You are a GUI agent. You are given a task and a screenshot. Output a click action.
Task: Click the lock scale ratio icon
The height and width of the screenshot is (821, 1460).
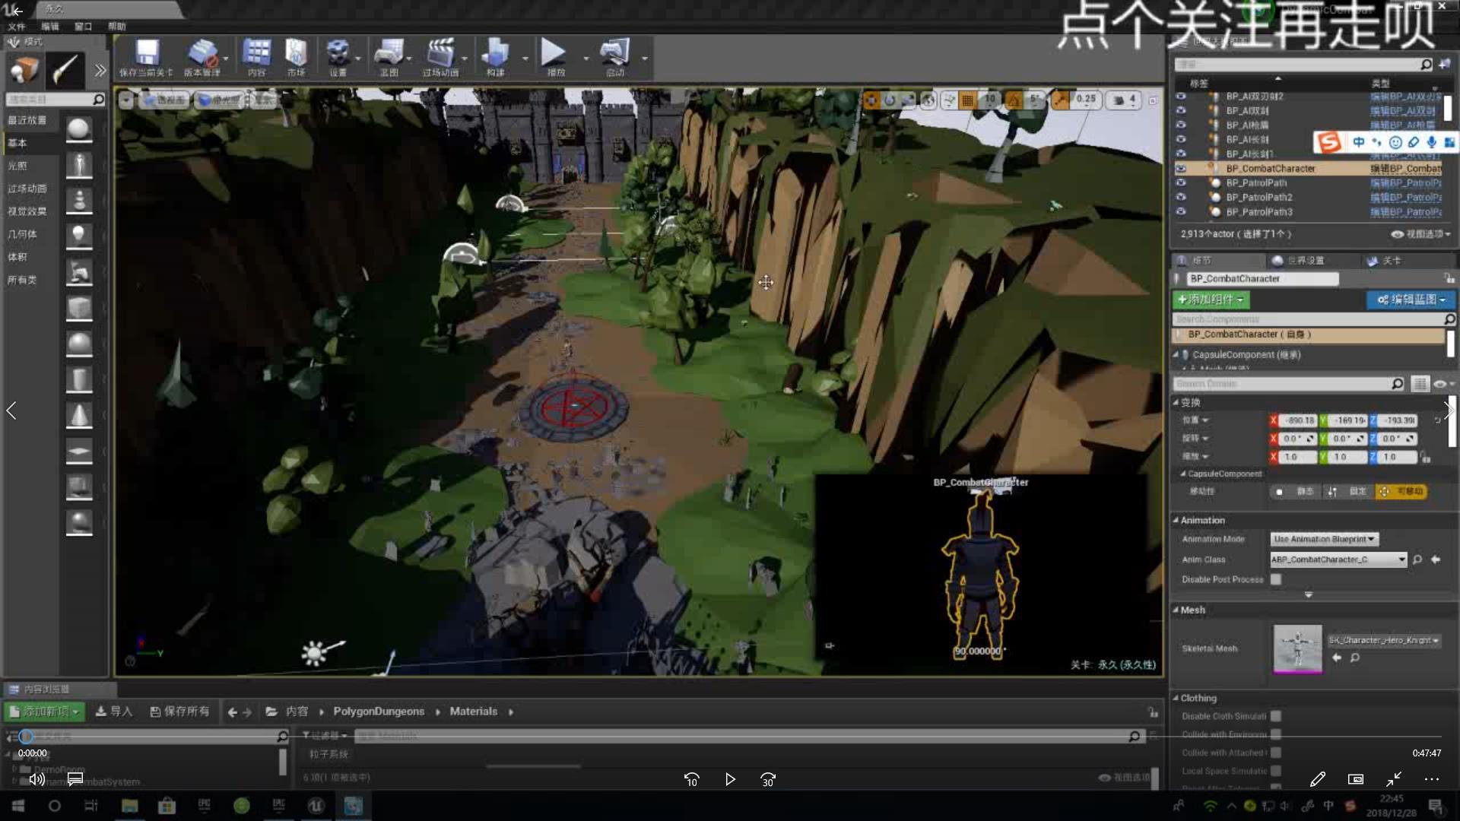(x=1426, y=457)
